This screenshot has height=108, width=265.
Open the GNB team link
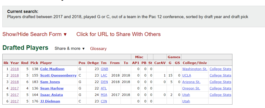coord(104,69)
